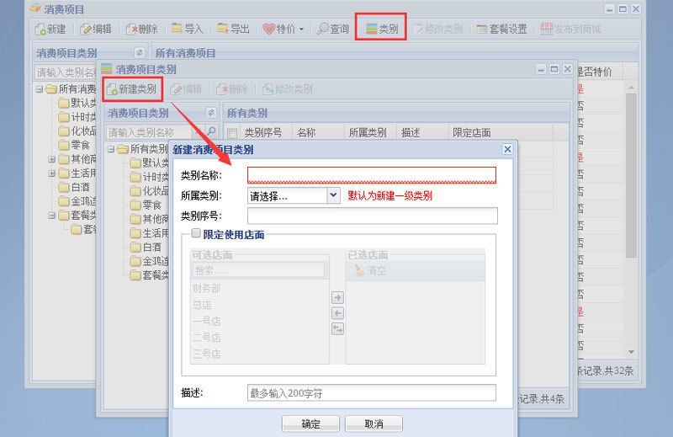Viewport: 673px width, 437px height.
Task: Select 三号店 in the available stores list
Action: coord(206,354)
